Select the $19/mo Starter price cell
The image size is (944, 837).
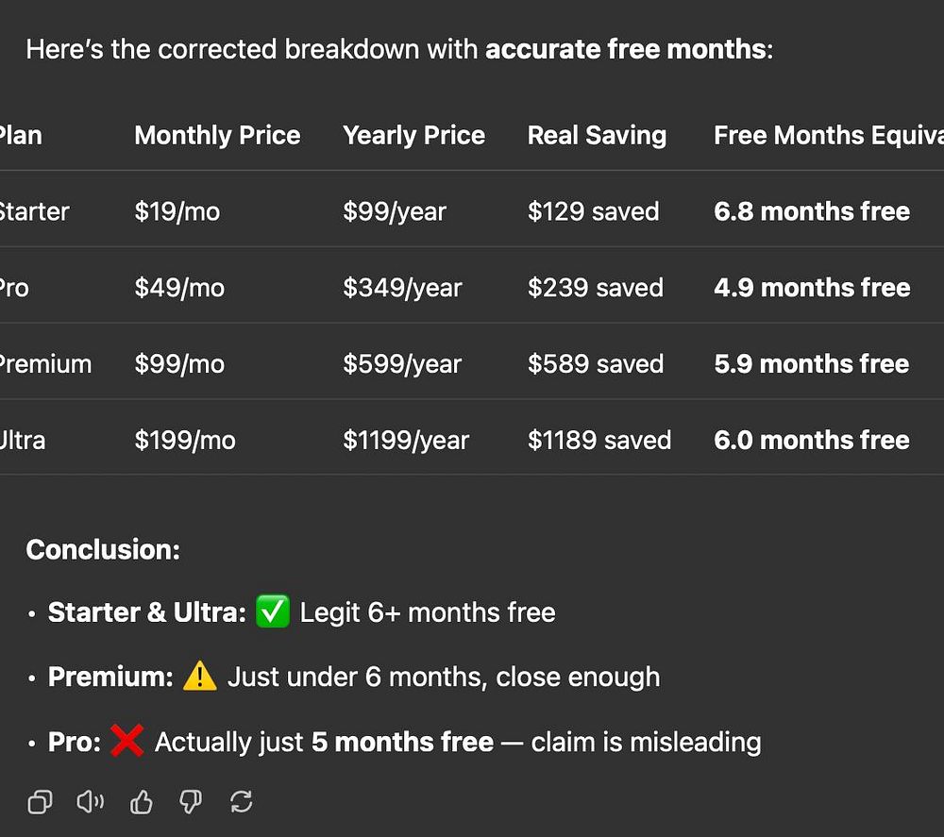[177, 211]
